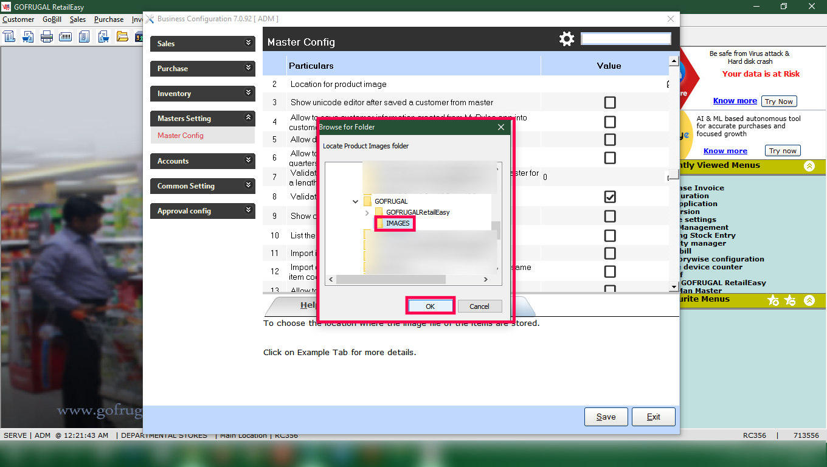Click the invoice with cart toolbar icon
Viewport: 827px width, 467px height.
(28, 36)
